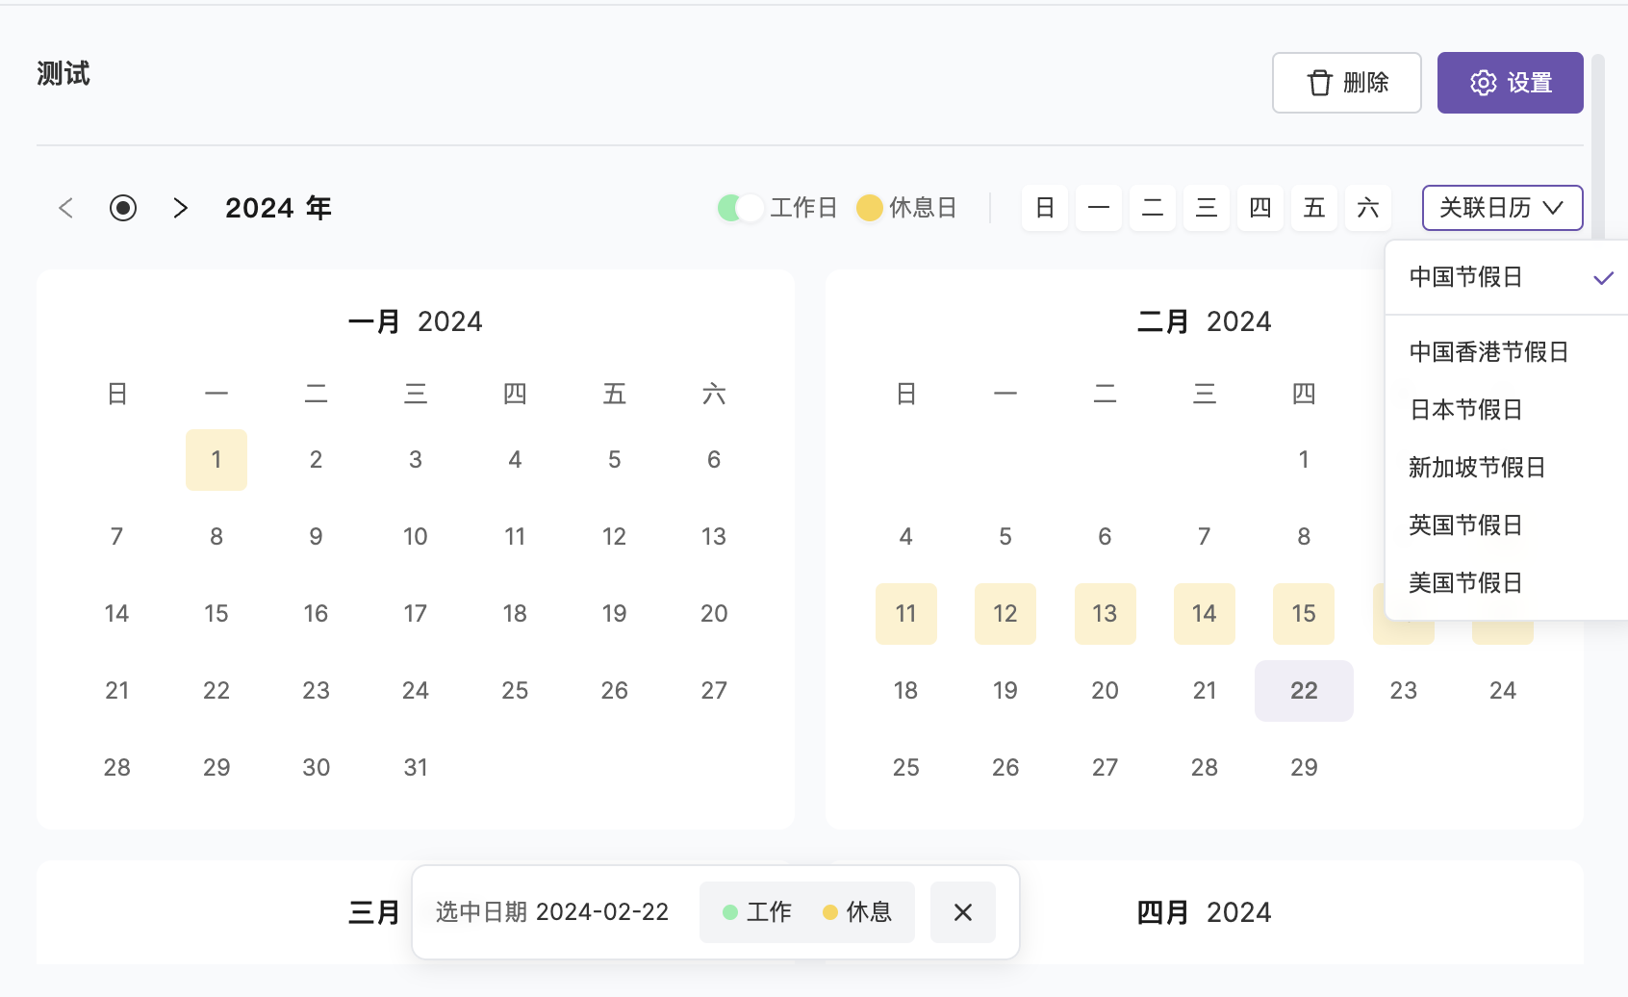Select February 24 date
This screenshot has width=1628, height=997.
pyautogui.click(x=1503, y=691)
